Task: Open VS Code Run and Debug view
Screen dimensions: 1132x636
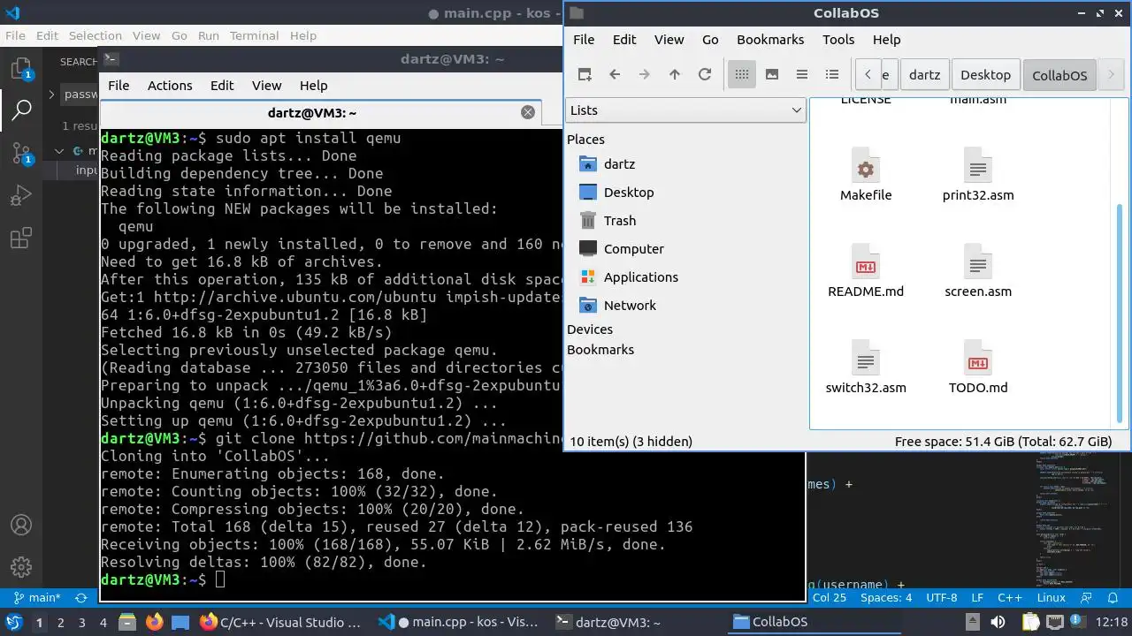Action: point(21,195)
